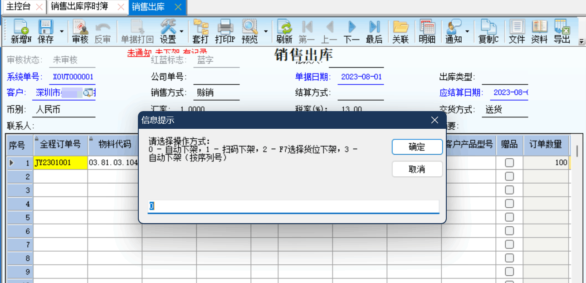
Task: Click the 取消 button in dialog
Action: (417, 169)
